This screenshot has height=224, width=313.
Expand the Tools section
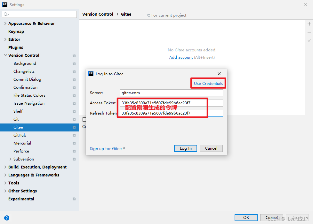[x=5, y=183]
